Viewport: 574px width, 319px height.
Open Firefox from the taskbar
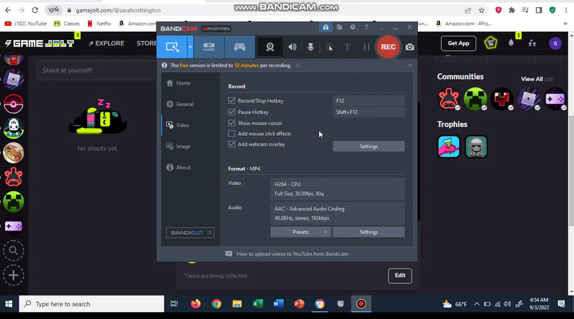point(196,304)
